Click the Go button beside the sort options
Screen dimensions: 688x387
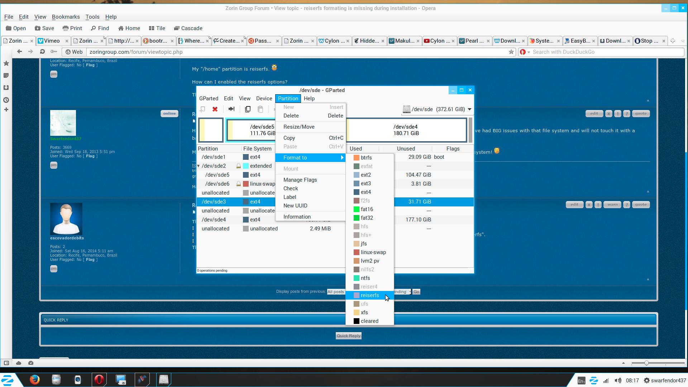tap(416, 292)
